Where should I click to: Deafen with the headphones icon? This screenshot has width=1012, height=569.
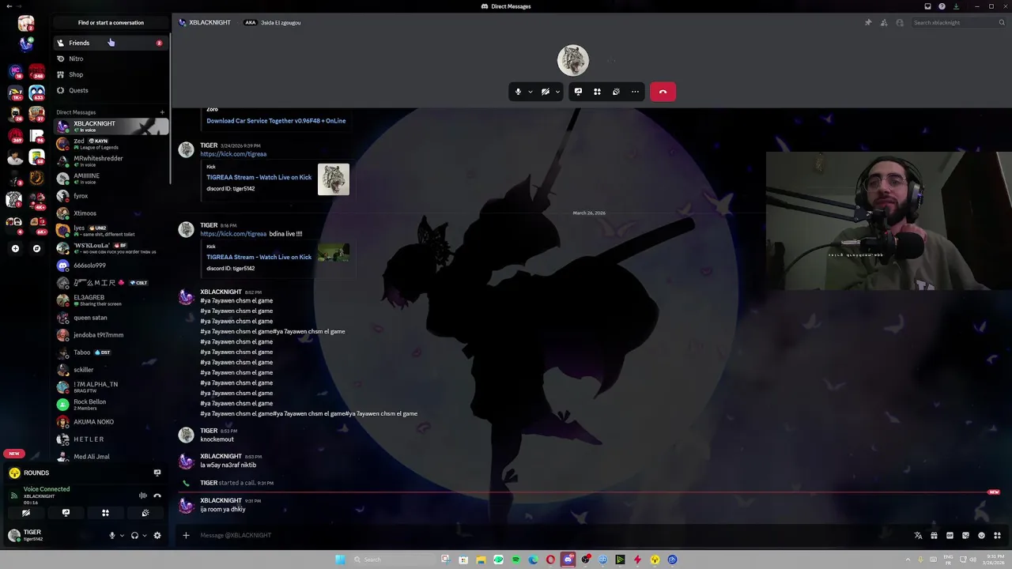(x=134, y=536)
